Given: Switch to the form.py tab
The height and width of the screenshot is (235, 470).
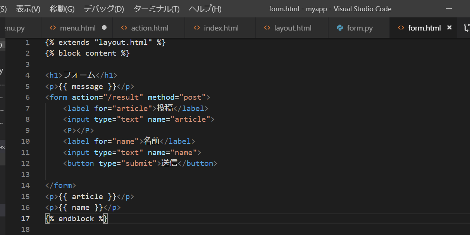Looking at the screenshot, I should (x=359, y=28).
